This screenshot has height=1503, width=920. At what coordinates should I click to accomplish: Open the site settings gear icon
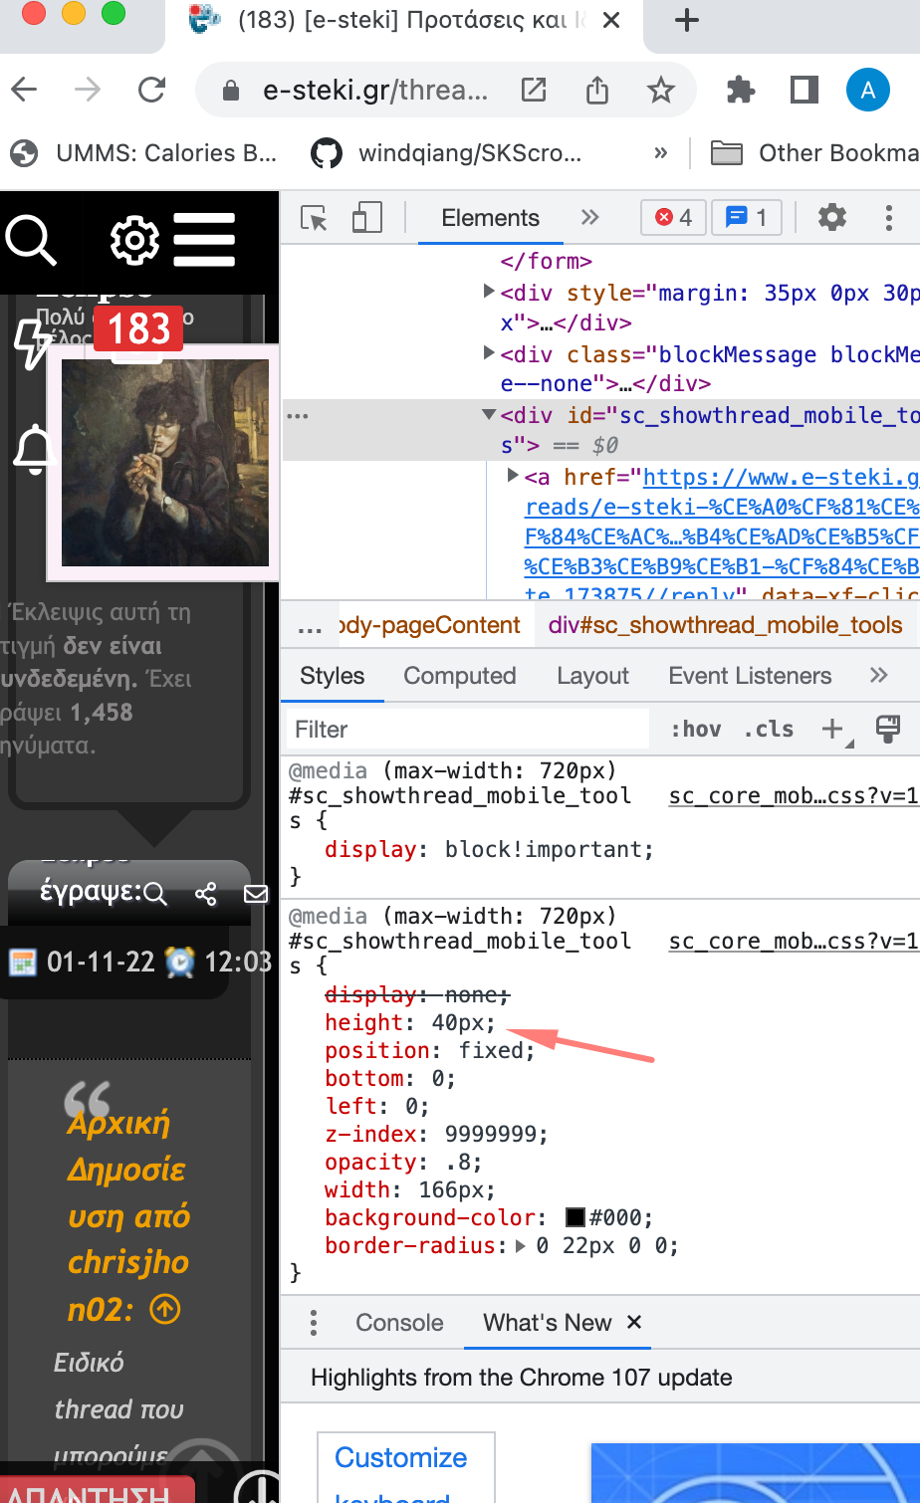click(134, 240)
